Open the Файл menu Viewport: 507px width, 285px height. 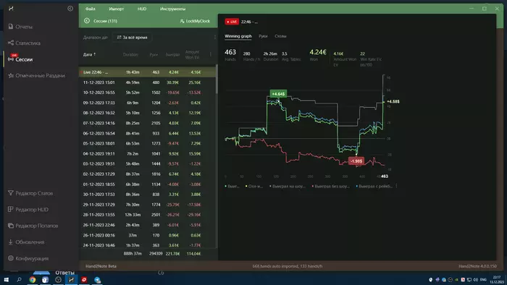pos(91,9)
